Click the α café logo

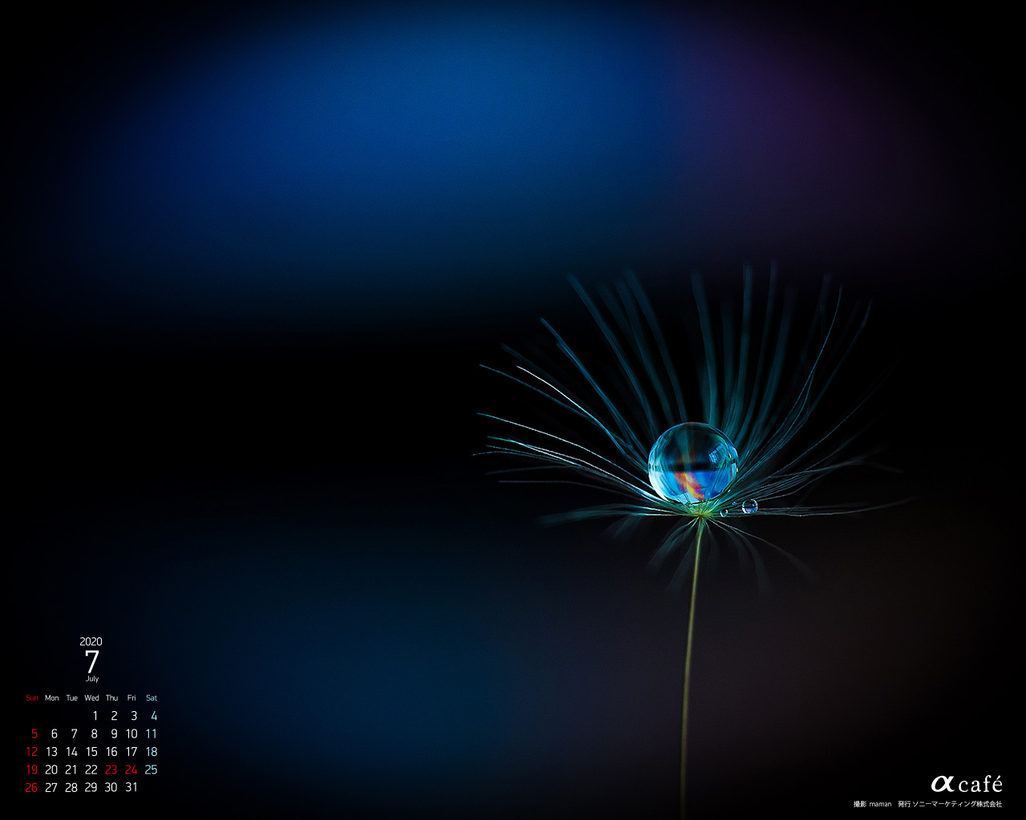(x=966, y=784)
